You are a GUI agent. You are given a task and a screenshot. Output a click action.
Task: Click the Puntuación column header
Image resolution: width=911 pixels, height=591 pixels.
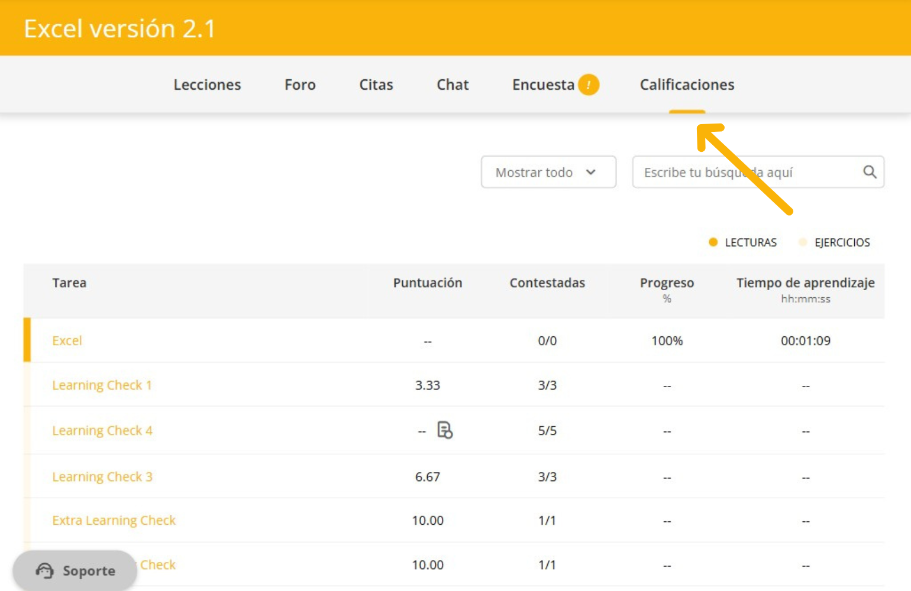tap(427, 283)
